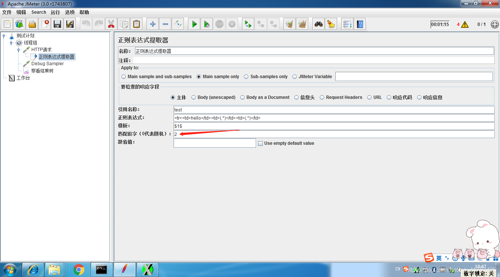
Task: Click the 引用名称 input field
Action: 334,110
